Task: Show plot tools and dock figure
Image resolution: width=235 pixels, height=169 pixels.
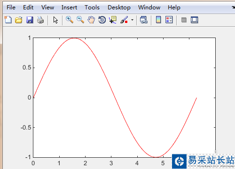Action: pyautogui.click(x=195, y=20)
